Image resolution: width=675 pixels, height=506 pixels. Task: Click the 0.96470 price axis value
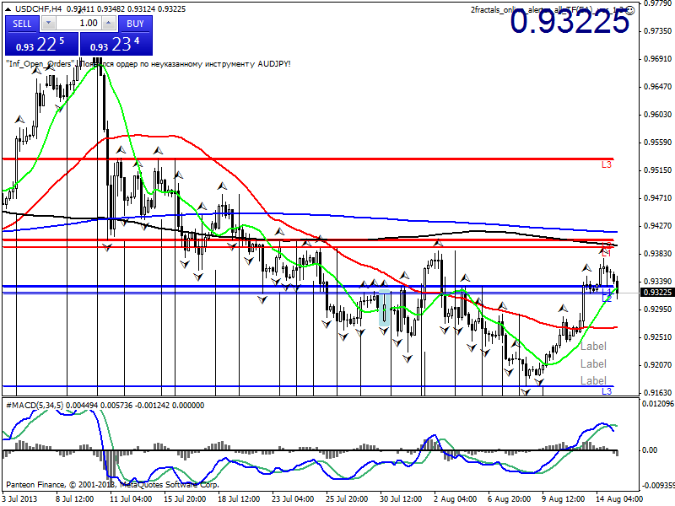point(657,87)
